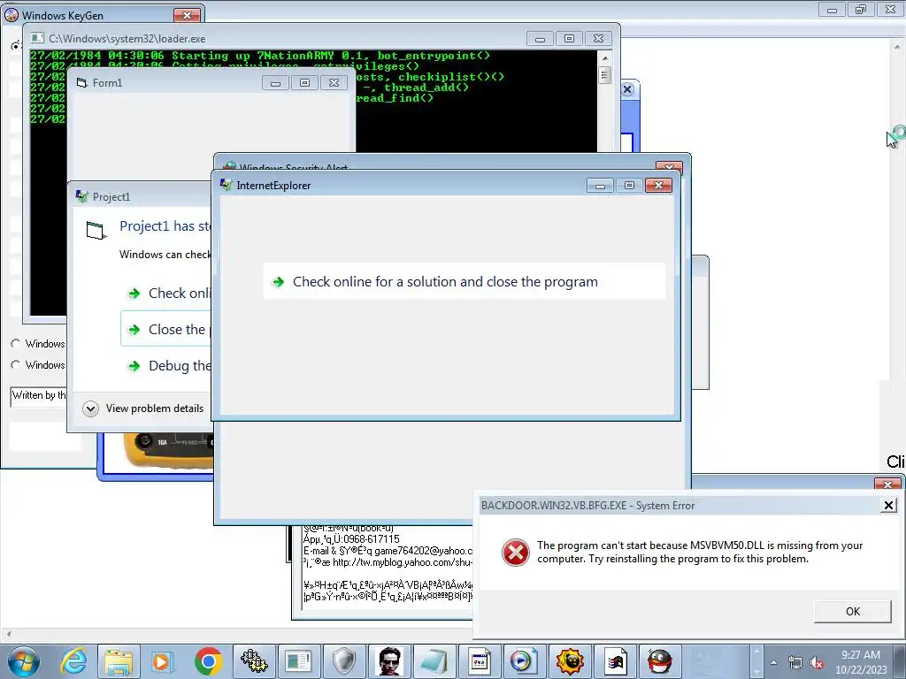Close the Windows Security Alert window
Image resolution: width=906 pixels, height=679 pixels.
coord(669,167)
